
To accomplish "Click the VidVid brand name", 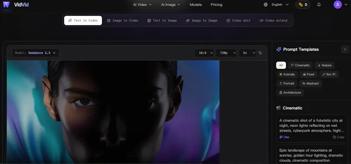I will click(21, 5).
